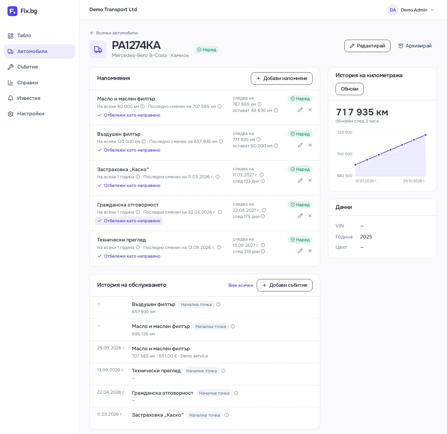
Task: Click info icon next to 11.03.2027 г.
Action: coord(262,175)
